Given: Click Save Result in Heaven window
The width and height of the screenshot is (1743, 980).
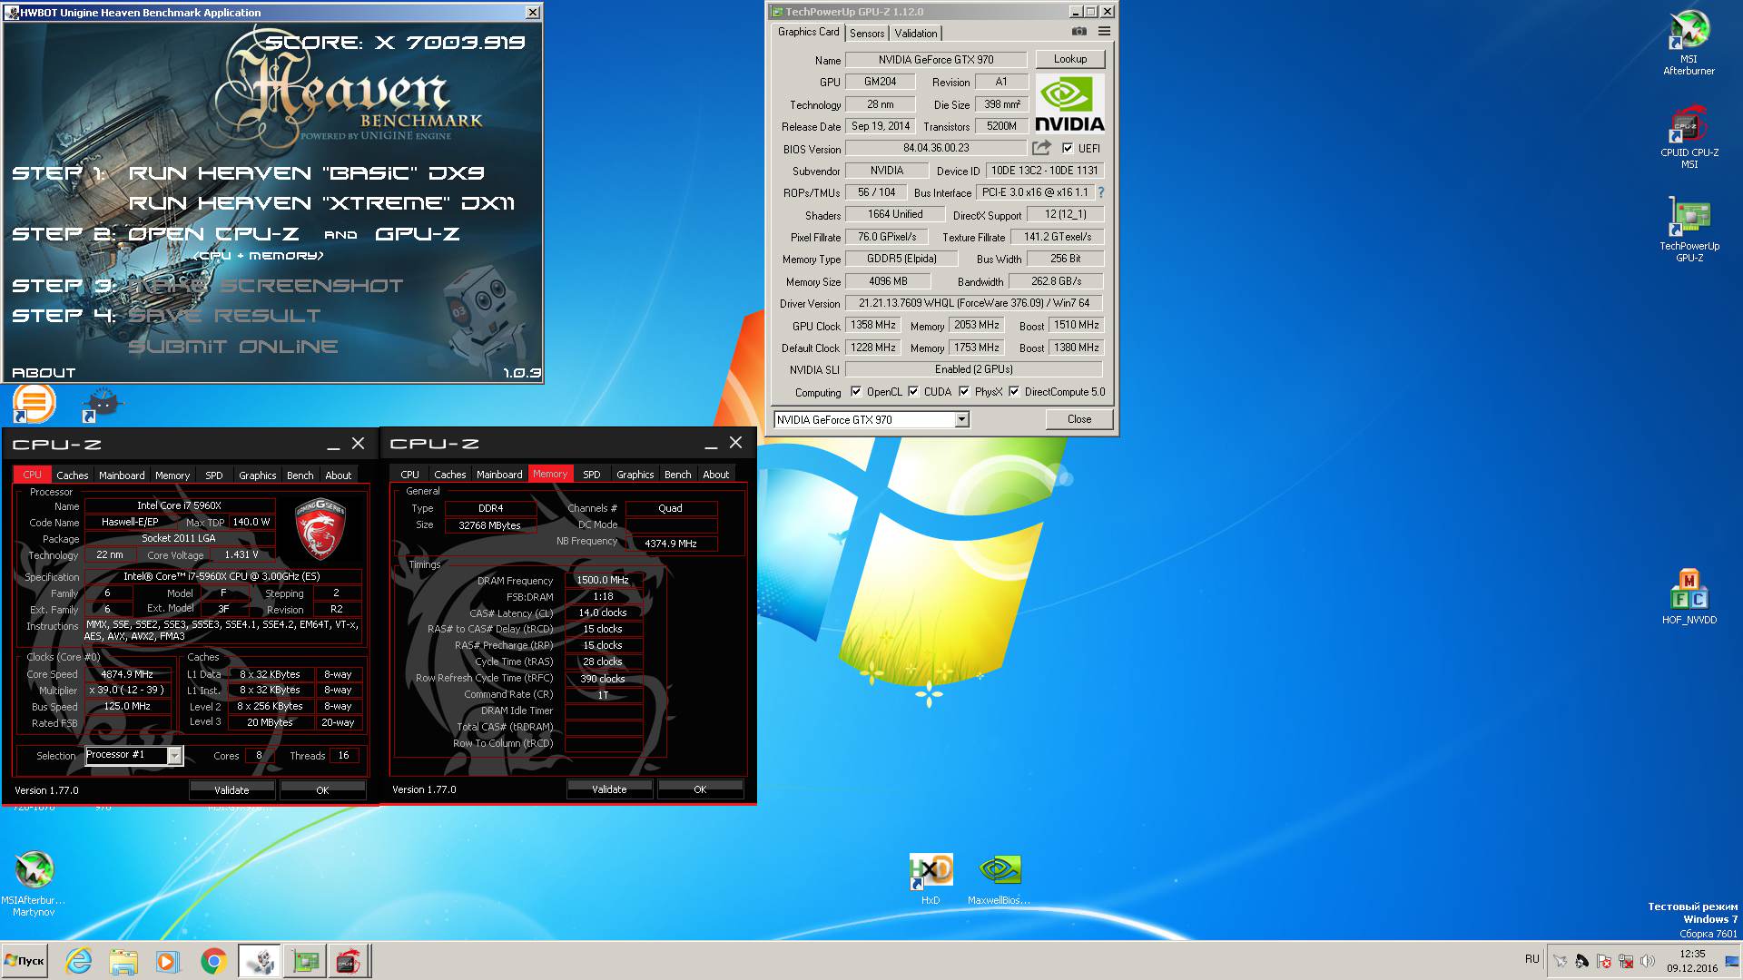Looking at the screenshot, I should (x=224, y=316).
